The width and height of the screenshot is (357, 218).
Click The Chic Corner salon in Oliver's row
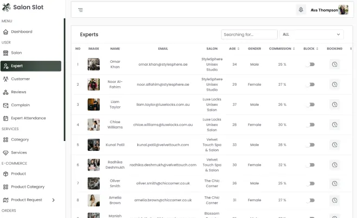tap(212, 183)
